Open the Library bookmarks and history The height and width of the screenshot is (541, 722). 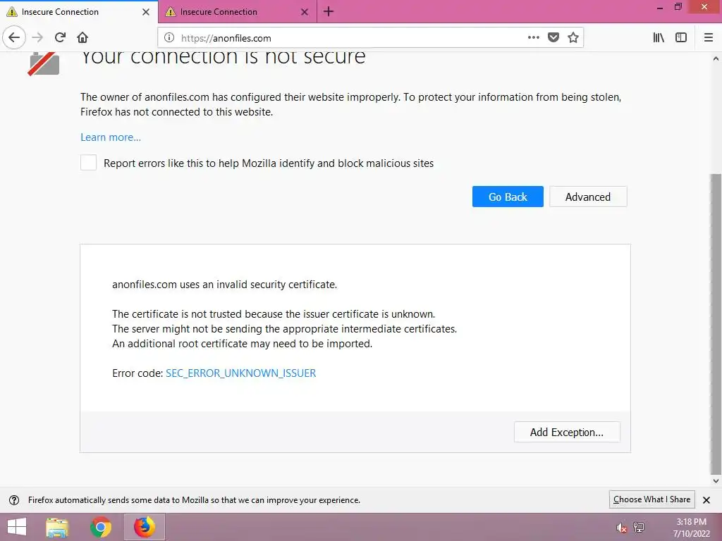point(659,38)
